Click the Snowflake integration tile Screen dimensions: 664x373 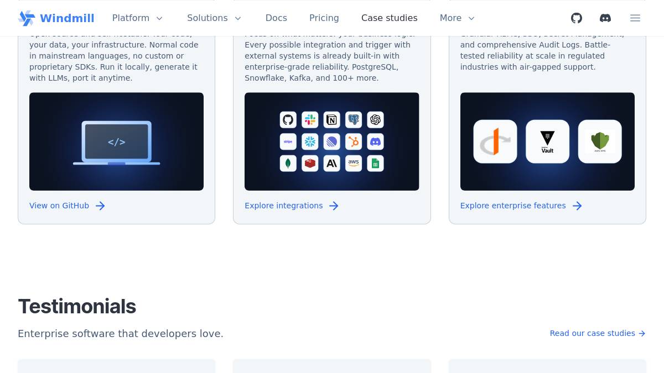310,141
